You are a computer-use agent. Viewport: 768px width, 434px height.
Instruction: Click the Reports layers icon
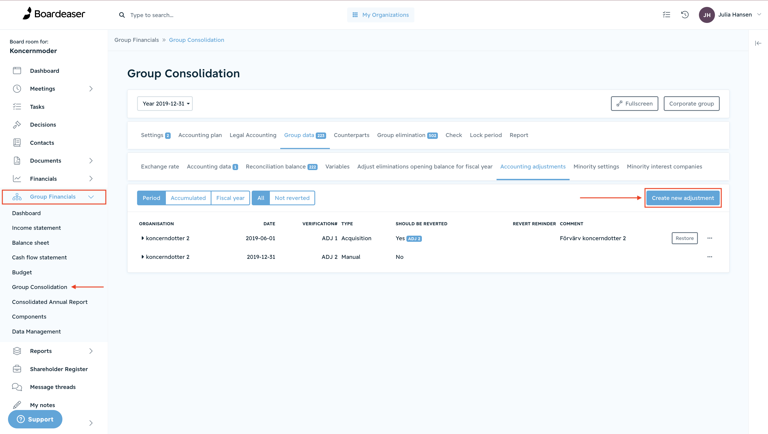tap(17, 351)
